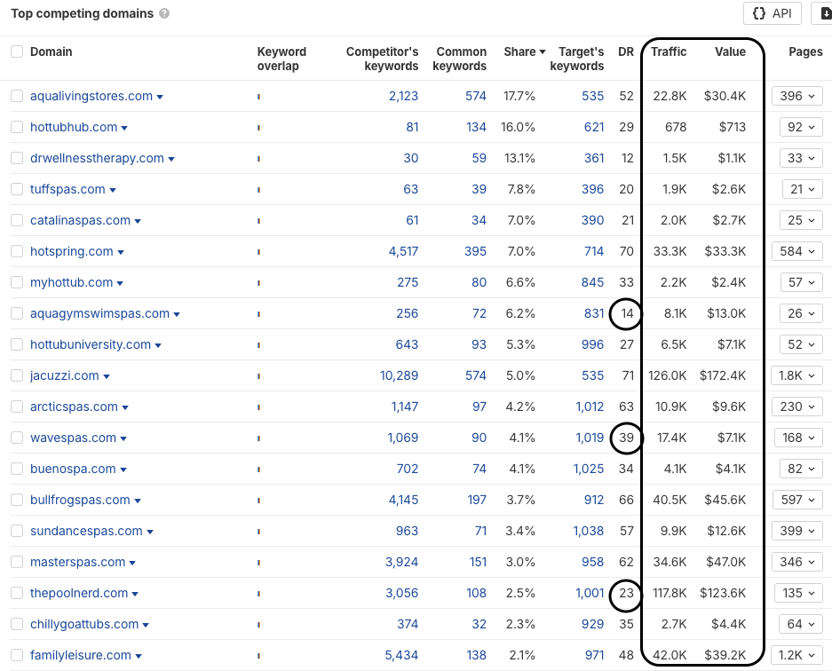
Task: Tick the familyleisure.com checkbox
Action: (17, 655)
